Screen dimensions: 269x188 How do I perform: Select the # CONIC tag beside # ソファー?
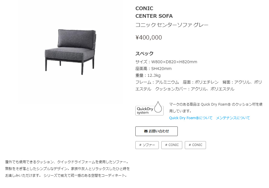point(172,145)
